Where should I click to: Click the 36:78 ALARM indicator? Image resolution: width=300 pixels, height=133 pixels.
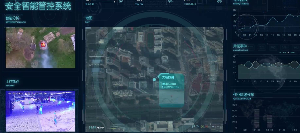(96, 127)
